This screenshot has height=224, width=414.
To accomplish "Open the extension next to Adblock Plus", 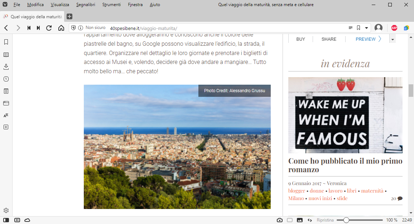I will click(x=406, y=28).
